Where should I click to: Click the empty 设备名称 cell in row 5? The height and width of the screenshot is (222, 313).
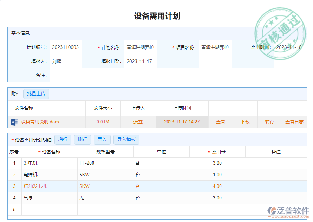coord(49,209)
